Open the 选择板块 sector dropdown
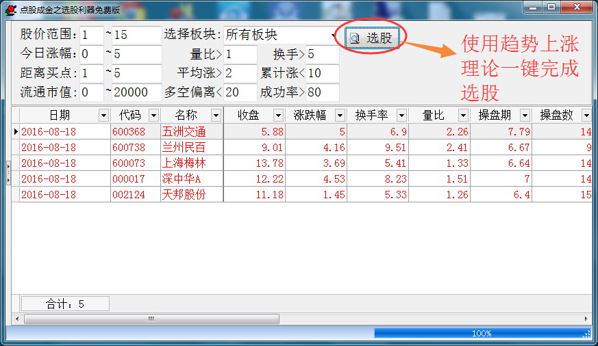Viewport: 598px width, 346px height. click(334, 35)
